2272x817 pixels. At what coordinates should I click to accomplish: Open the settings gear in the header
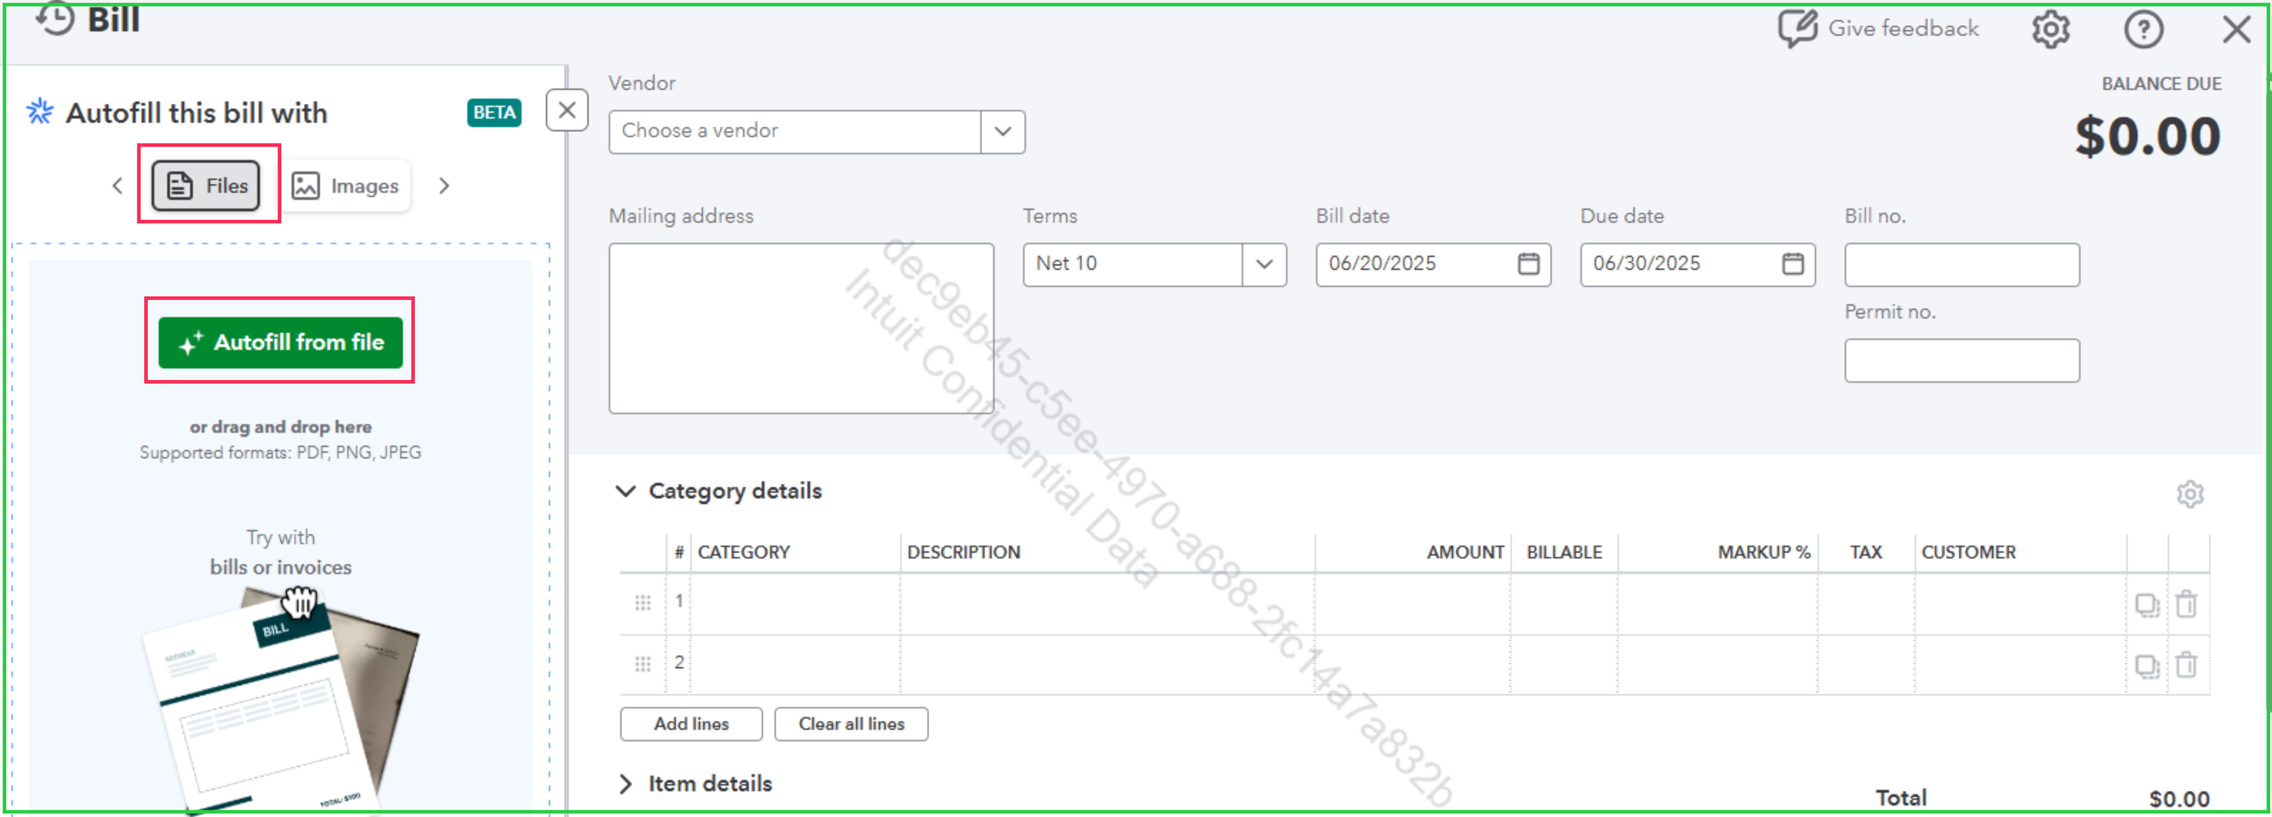pyautogui.click(x=2051, y=30)
